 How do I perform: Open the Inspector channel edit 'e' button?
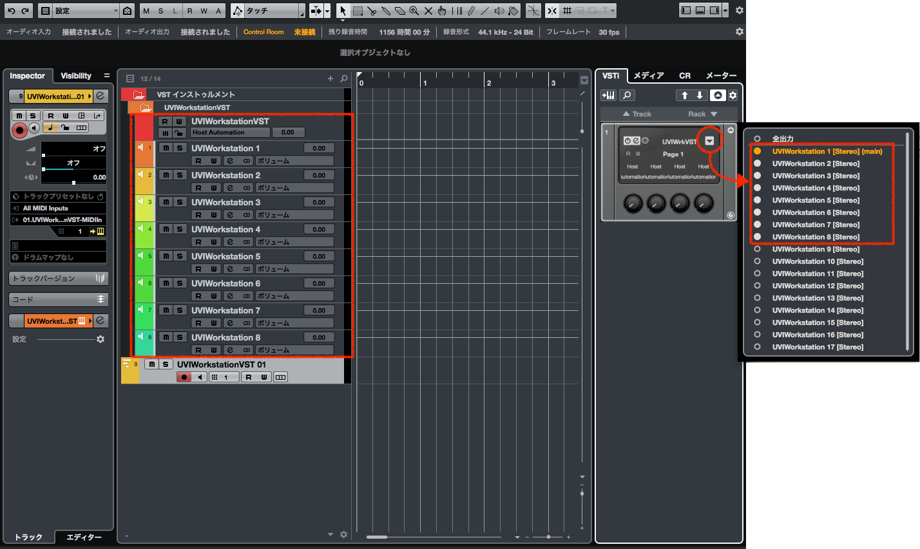coord(101,97)
